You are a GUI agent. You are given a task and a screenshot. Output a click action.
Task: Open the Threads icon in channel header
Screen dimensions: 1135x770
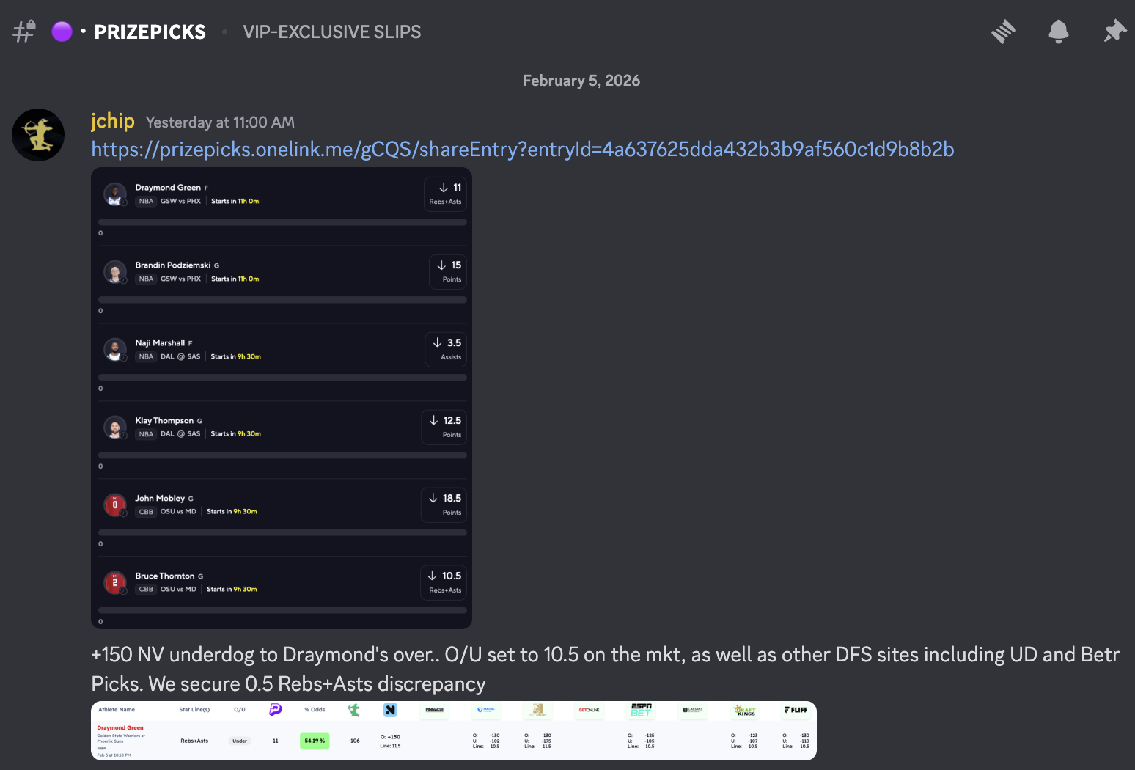(x=1004, y=32)
